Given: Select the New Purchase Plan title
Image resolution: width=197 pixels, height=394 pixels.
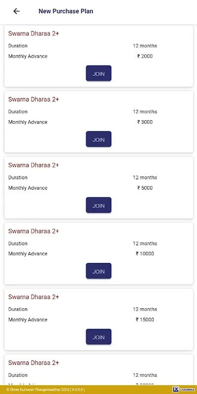Looking at the screenshot, I should 66,11.
